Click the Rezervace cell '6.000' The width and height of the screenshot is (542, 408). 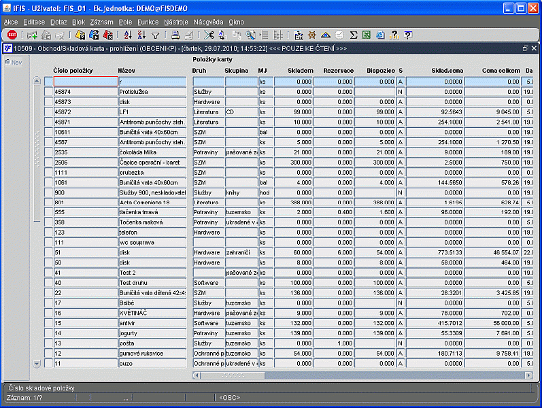(334, 252)
